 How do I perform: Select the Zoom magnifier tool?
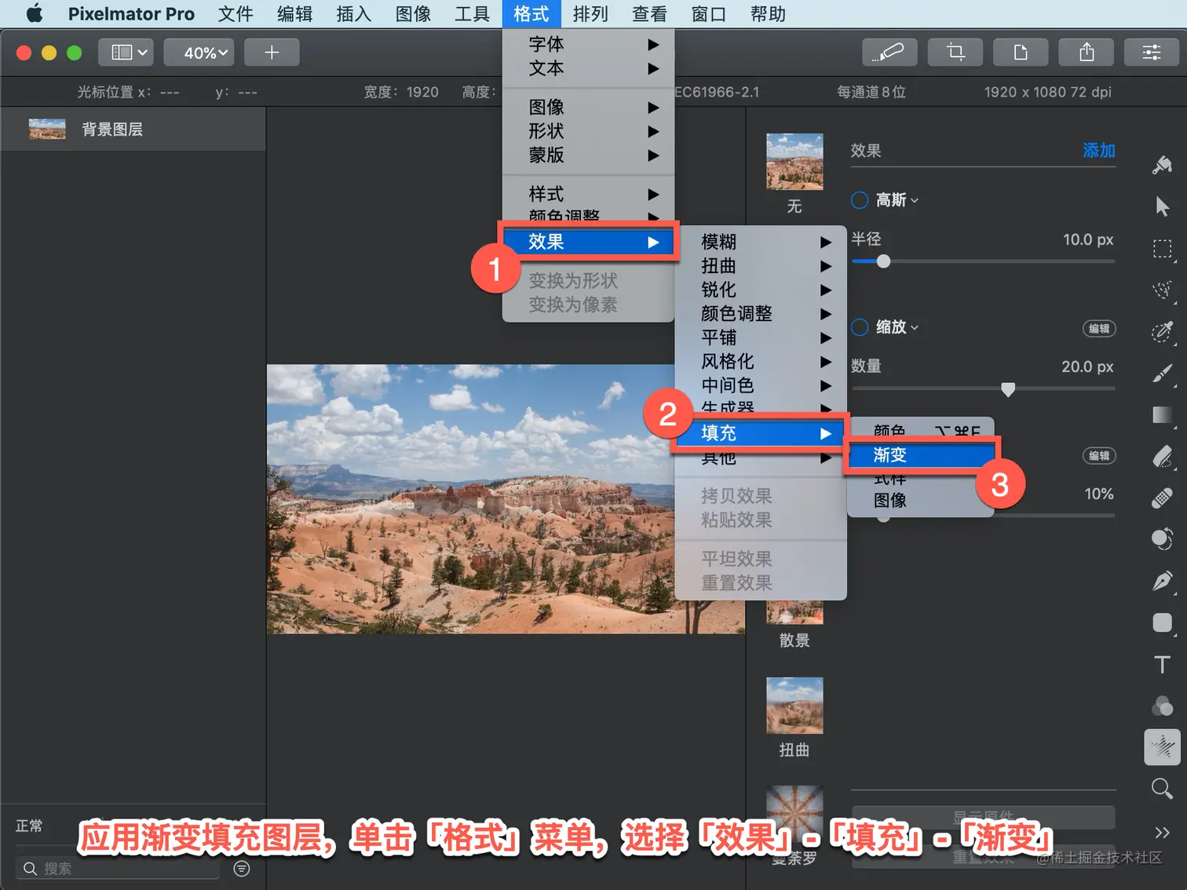[x=1162, y=788]
